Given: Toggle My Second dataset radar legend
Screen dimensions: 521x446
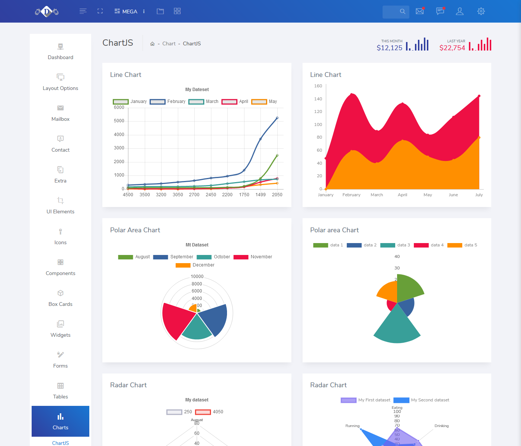Looking at the screenshot, I should click(x=421, y=400).
